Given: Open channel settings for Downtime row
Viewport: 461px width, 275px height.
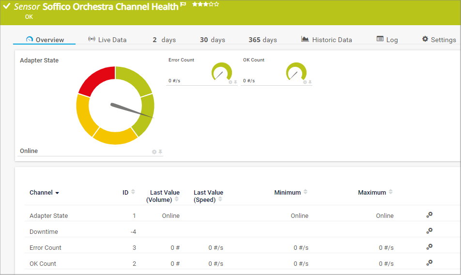Looking at the screenshot, I should click(x=429, y=231).
